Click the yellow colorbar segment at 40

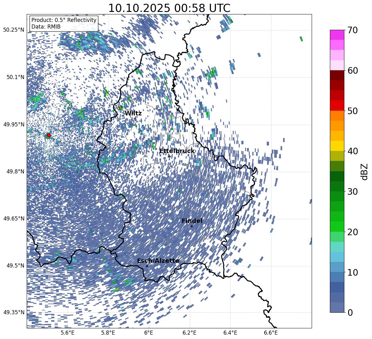tap(337, 146)
